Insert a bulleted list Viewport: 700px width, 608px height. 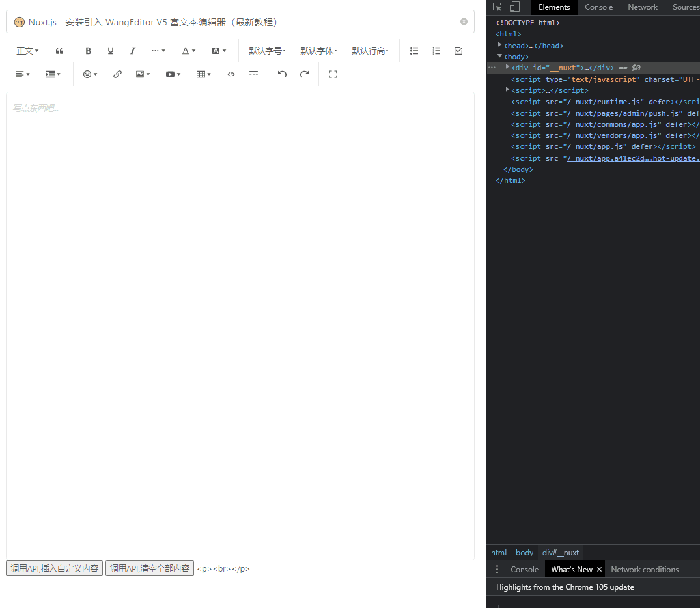(x=414, y=51)
